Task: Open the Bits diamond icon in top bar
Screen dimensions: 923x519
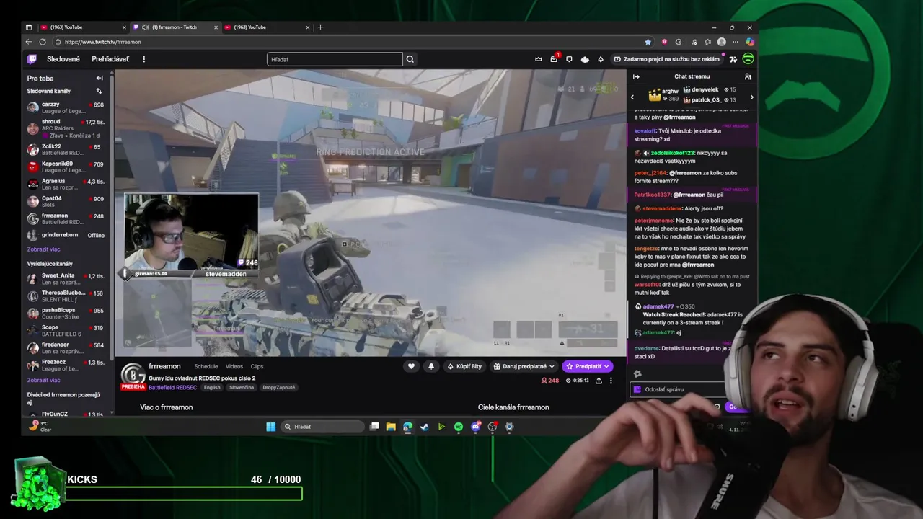Action: (600, 59)
